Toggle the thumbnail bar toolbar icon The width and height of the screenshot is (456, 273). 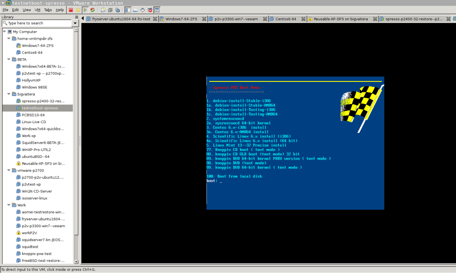135,10
